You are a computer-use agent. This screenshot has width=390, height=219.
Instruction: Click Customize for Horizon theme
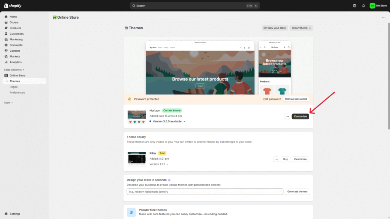[300, 116]
